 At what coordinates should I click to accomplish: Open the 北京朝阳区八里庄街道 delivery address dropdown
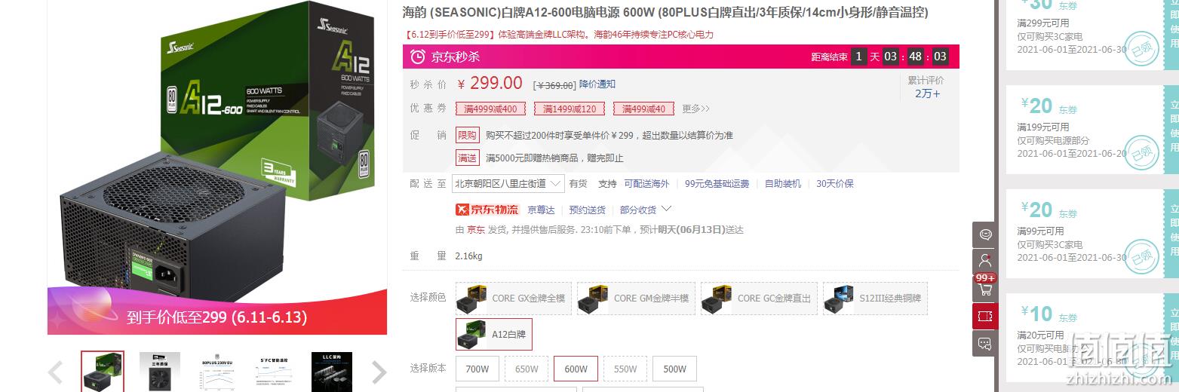point(508,183)
